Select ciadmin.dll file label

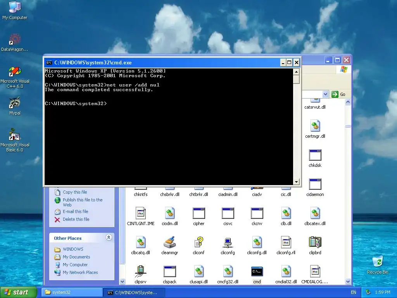pos(228,194)
